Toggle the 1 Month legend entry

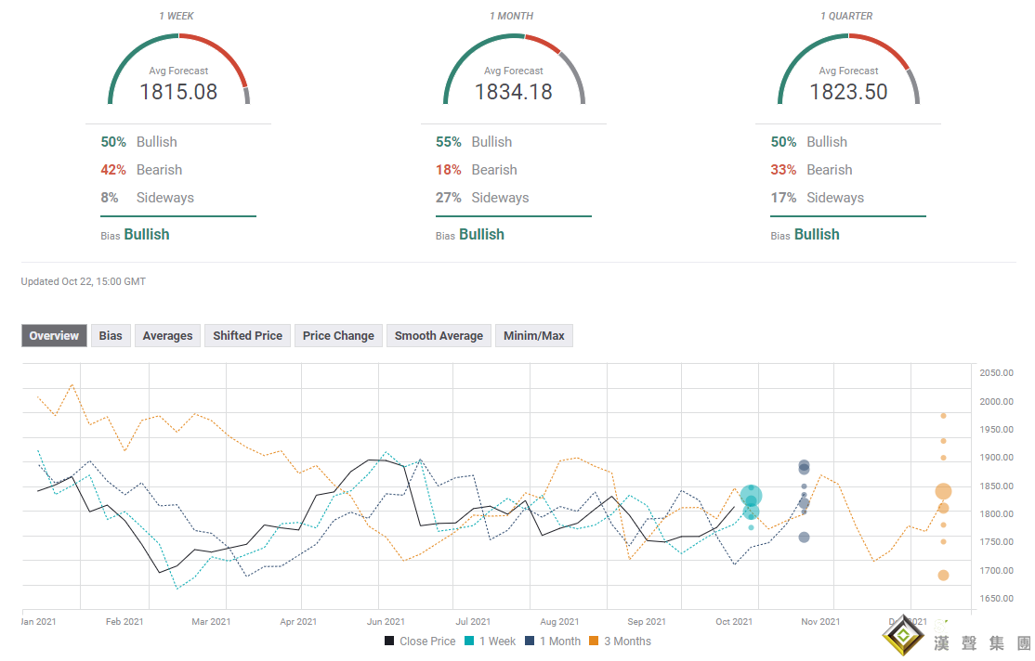(553, 641)
